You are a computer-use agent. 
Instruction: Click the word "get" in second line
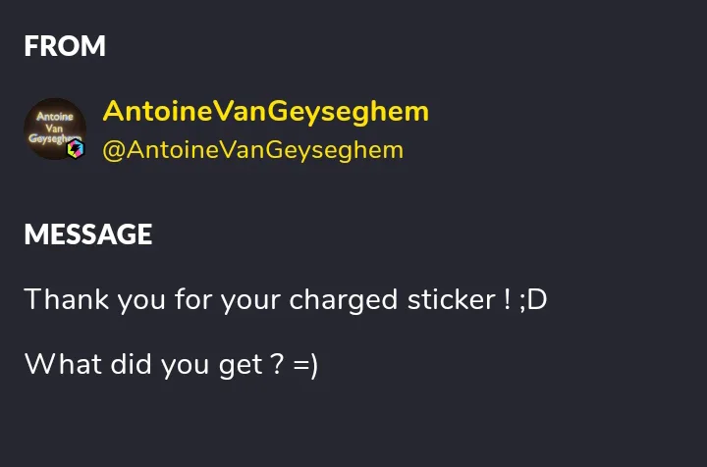tap(241, 366)
